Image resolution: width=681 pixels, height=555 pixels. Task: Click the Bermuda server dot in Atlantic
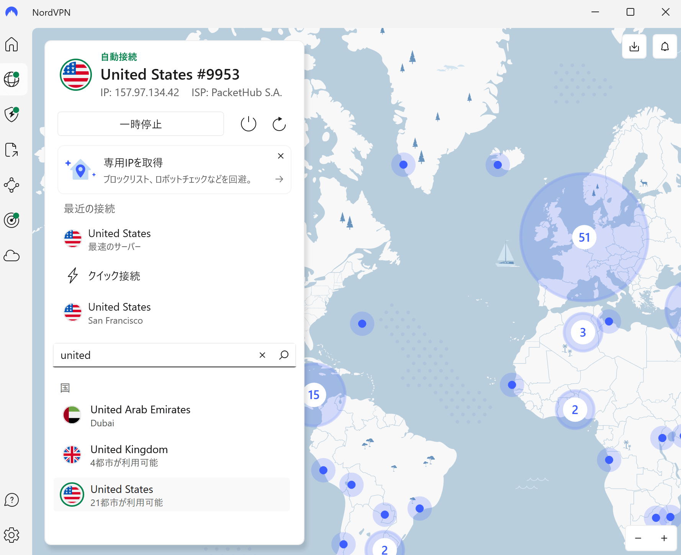tap(362, 324)
